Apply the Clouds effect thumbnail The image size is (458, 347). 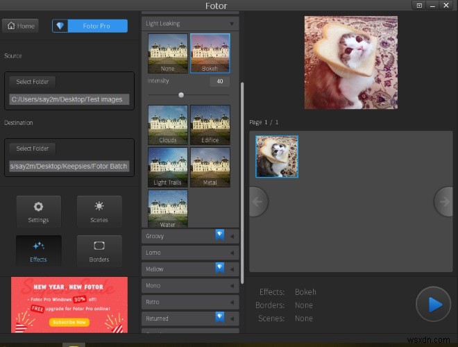click(168, 125)
